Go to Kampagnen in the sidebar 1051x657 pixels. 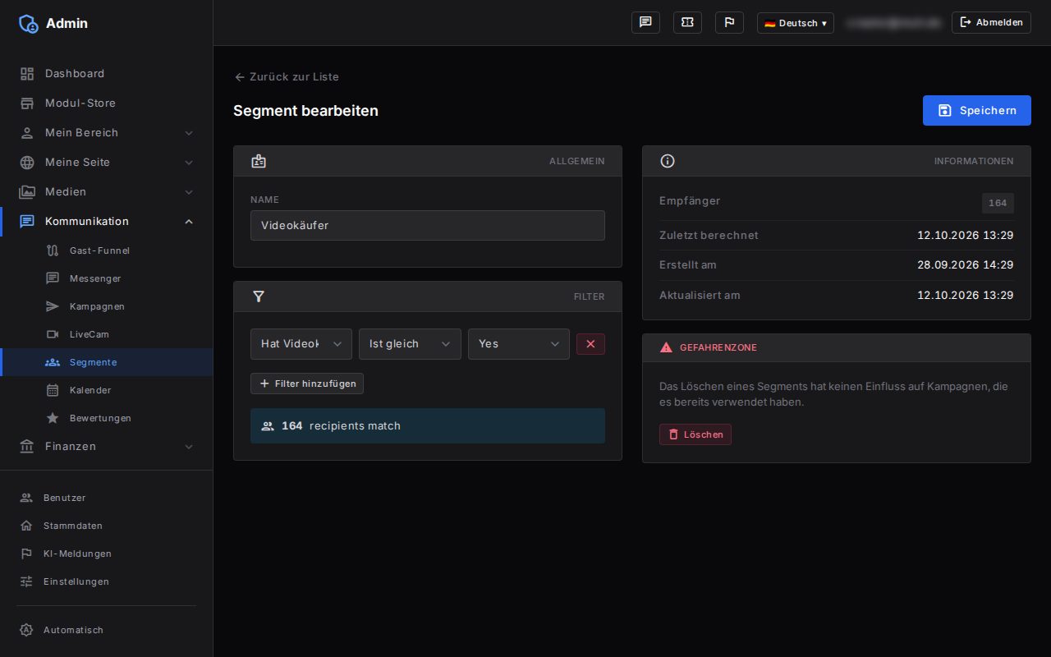click(x=107, y=306)
